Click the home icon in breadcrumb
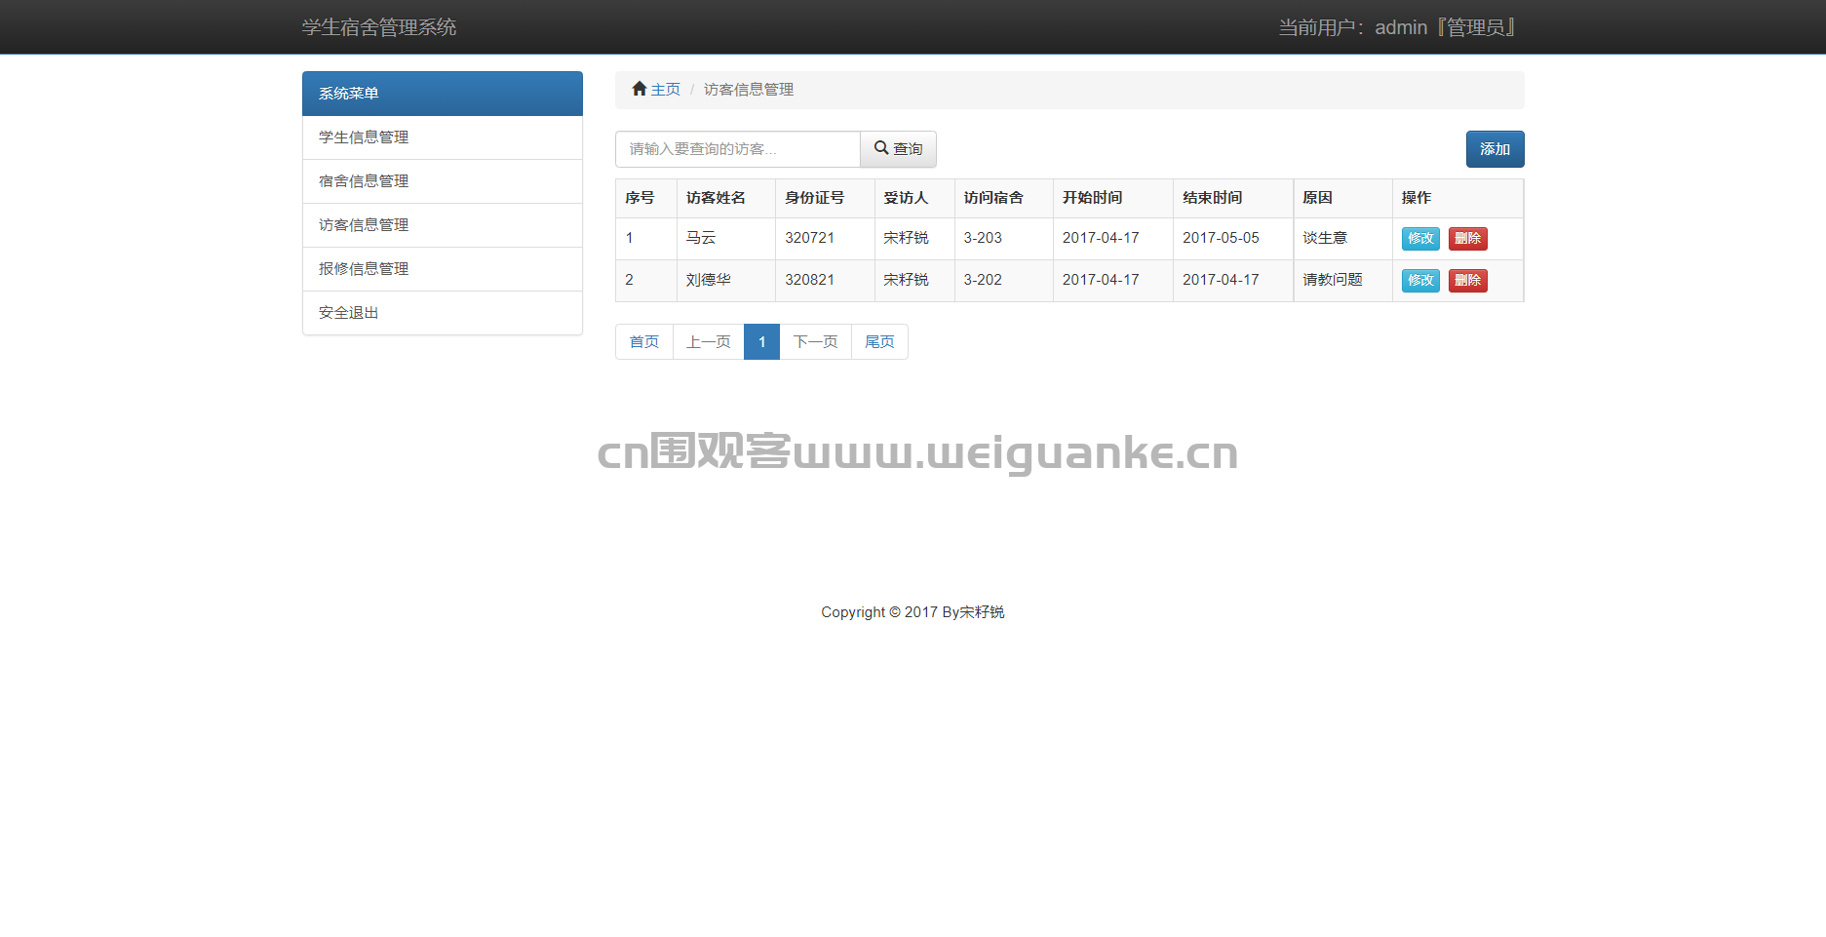 (x=639, y=89)
